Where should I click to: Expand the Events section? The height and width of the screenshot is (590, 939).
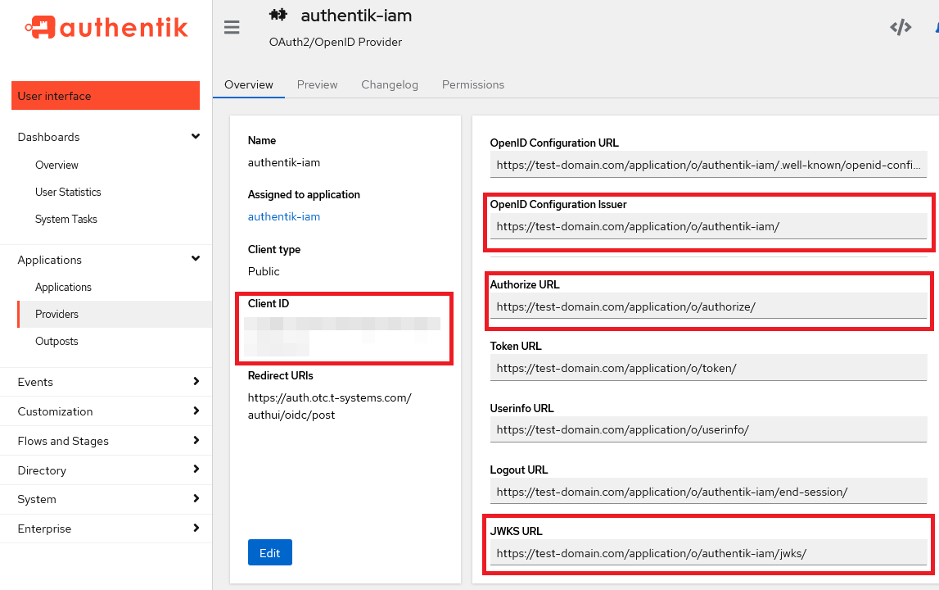195,382
